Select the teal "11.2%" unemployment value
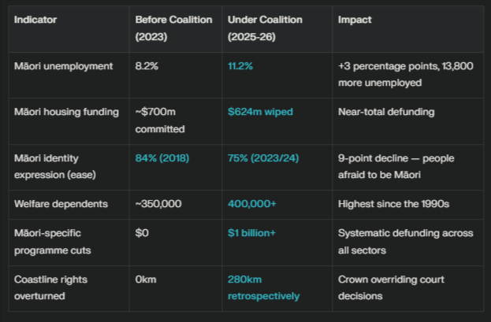This screenshot has width=491, height=322. coord(240,67)
